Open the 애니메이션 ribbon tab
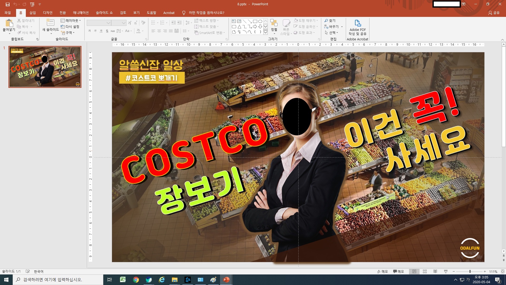 point(81,13)
